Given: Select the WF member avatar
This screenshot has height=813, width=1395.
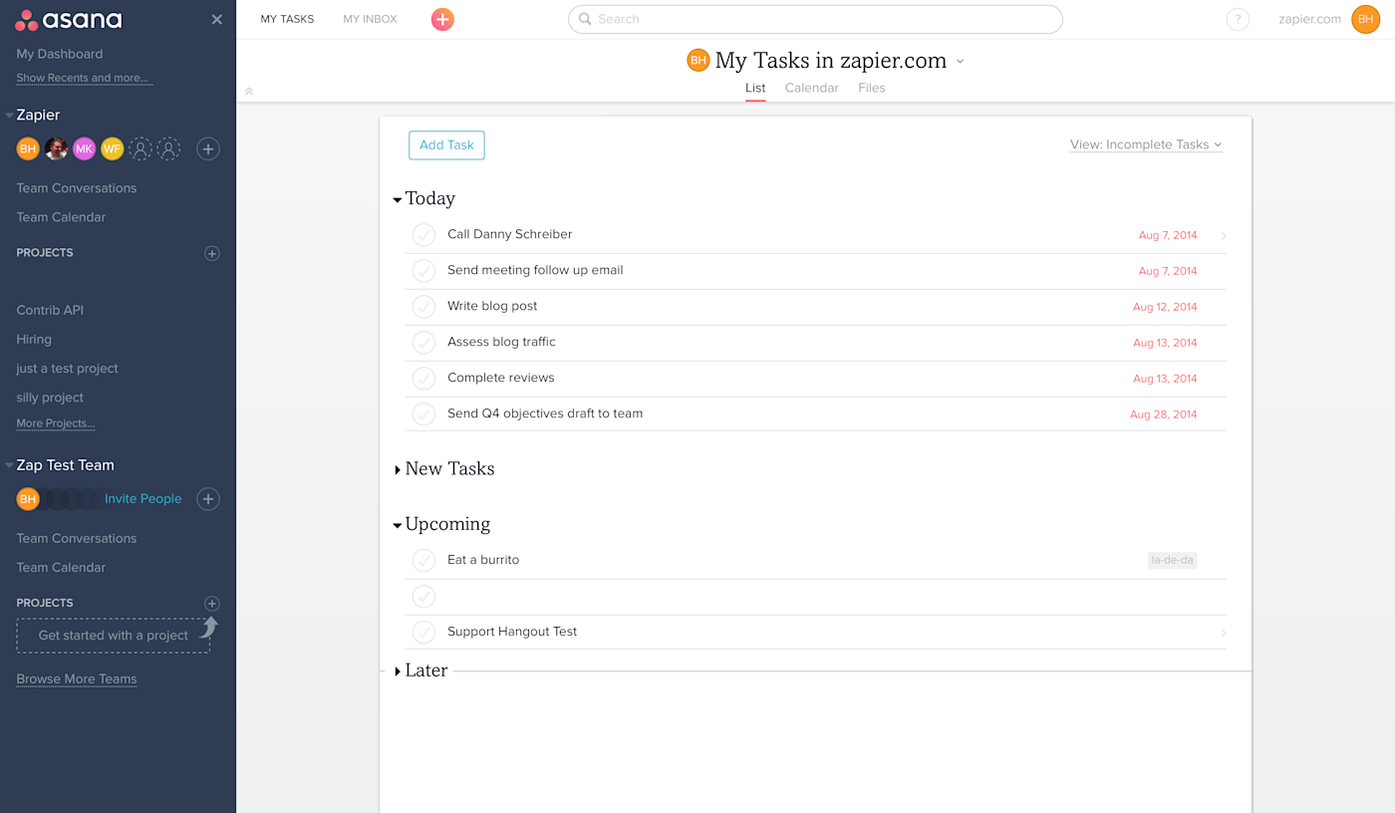Looking at the screenshot, I should coord(112,149).
